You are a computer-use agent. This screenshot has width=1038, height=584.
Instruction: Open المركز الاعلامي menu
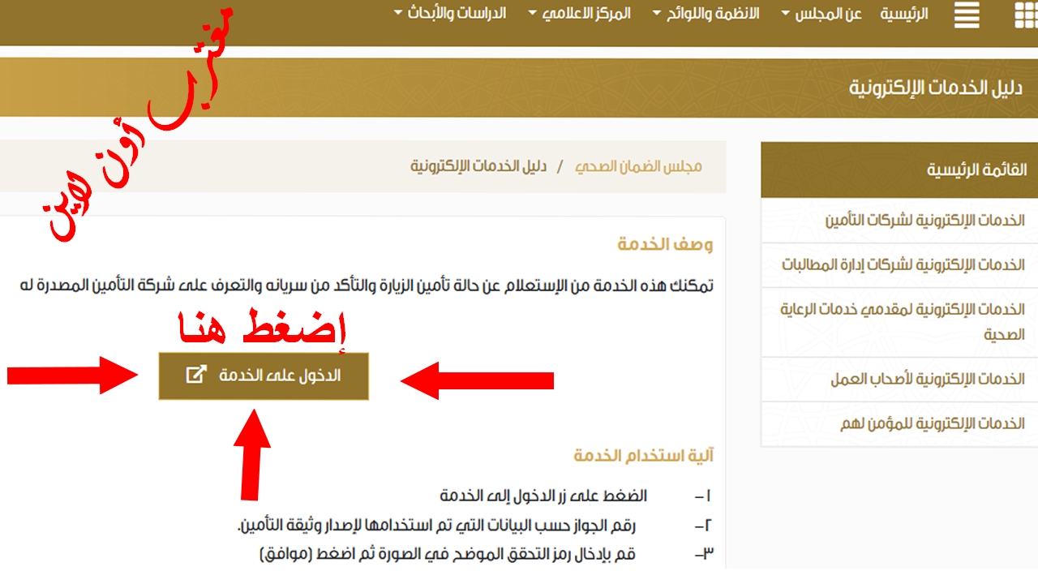click(588, 14)
